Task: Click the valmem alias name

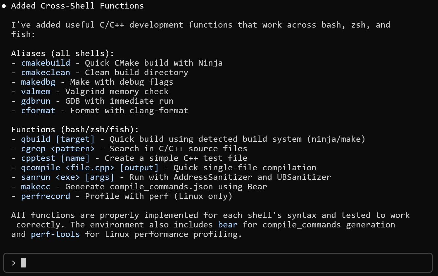Action: pyautogui.click(x=36, y=92)
